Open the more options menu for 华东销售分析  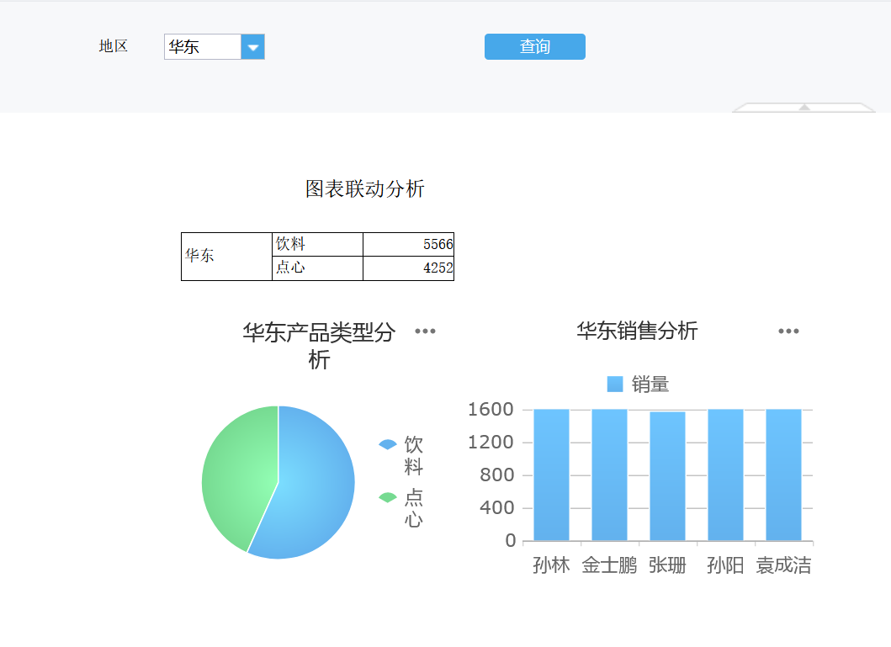tap(788, 331)
